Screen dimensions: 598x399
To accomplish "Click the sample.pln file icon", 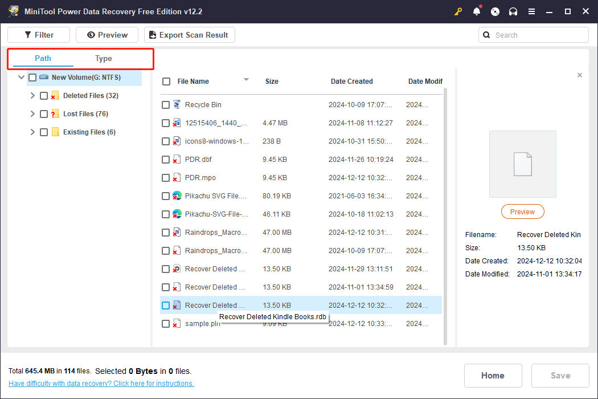I will pos(177,324).
